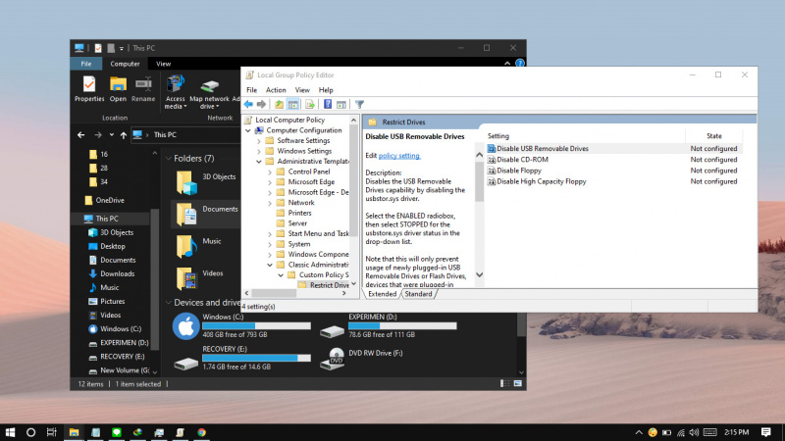Click back arrow in File Explorer navigation
Image resolution: width=785 pixels, height=441 pixels.
tap(81, 135)
